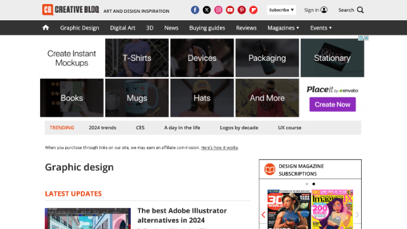The height and width of the screenshot is (229, 407).
Task: Open the ImagineFX magazine cover
Action: pyautogui.click(x=332, y=209)
